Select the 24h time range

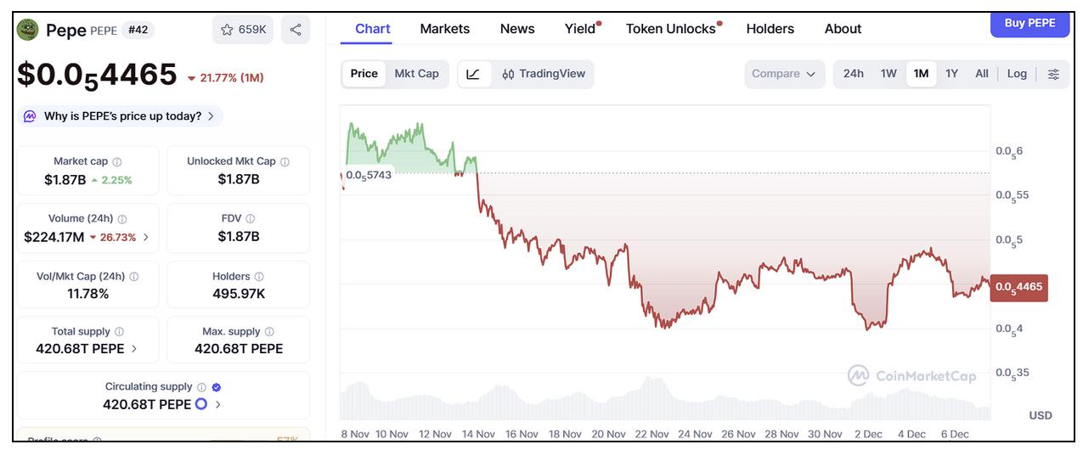(853, 74)
